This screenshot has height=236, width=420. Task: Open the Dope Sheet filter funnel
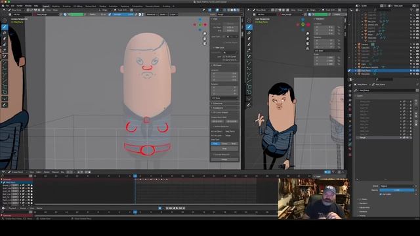click(333, 172)
